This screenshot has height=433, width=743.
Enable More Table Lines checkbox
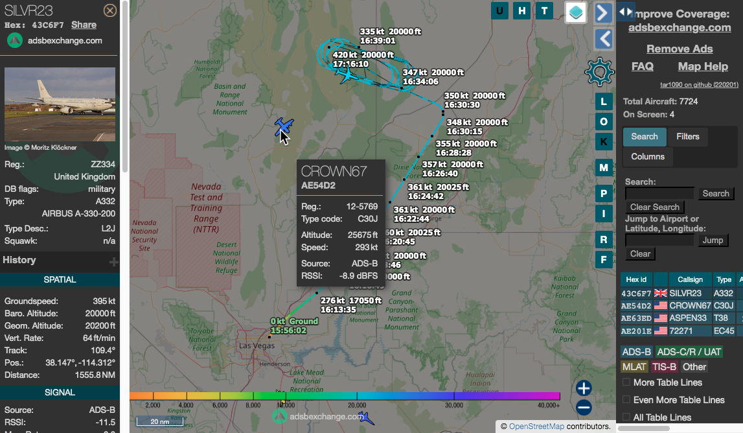click(626, 382)
